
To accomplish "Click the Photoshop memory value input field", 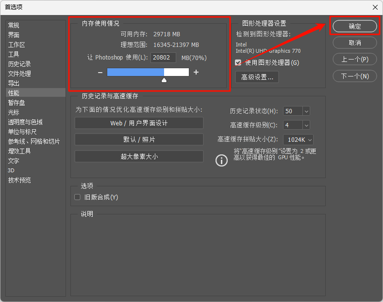I will [x=164, y=58].
